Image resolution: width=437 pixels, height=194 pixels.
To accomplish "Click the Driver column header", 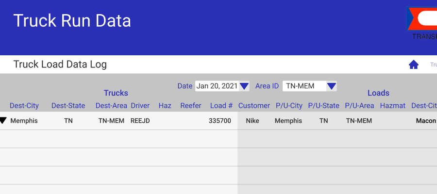I will pos(140,106).
